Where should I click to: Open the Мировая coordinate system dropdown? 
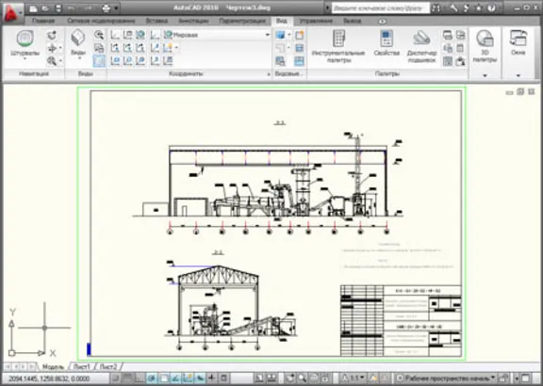pos(217,35)
